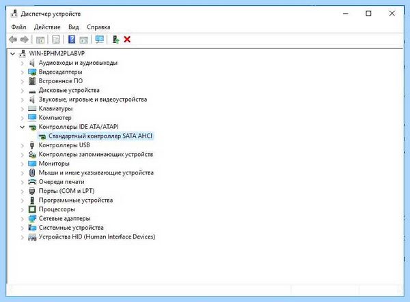Image resolution: width=410 pixels, height=302 pixels.
Task: Click the keyboard icon of Клавиатуры
Action: (32, 108)
